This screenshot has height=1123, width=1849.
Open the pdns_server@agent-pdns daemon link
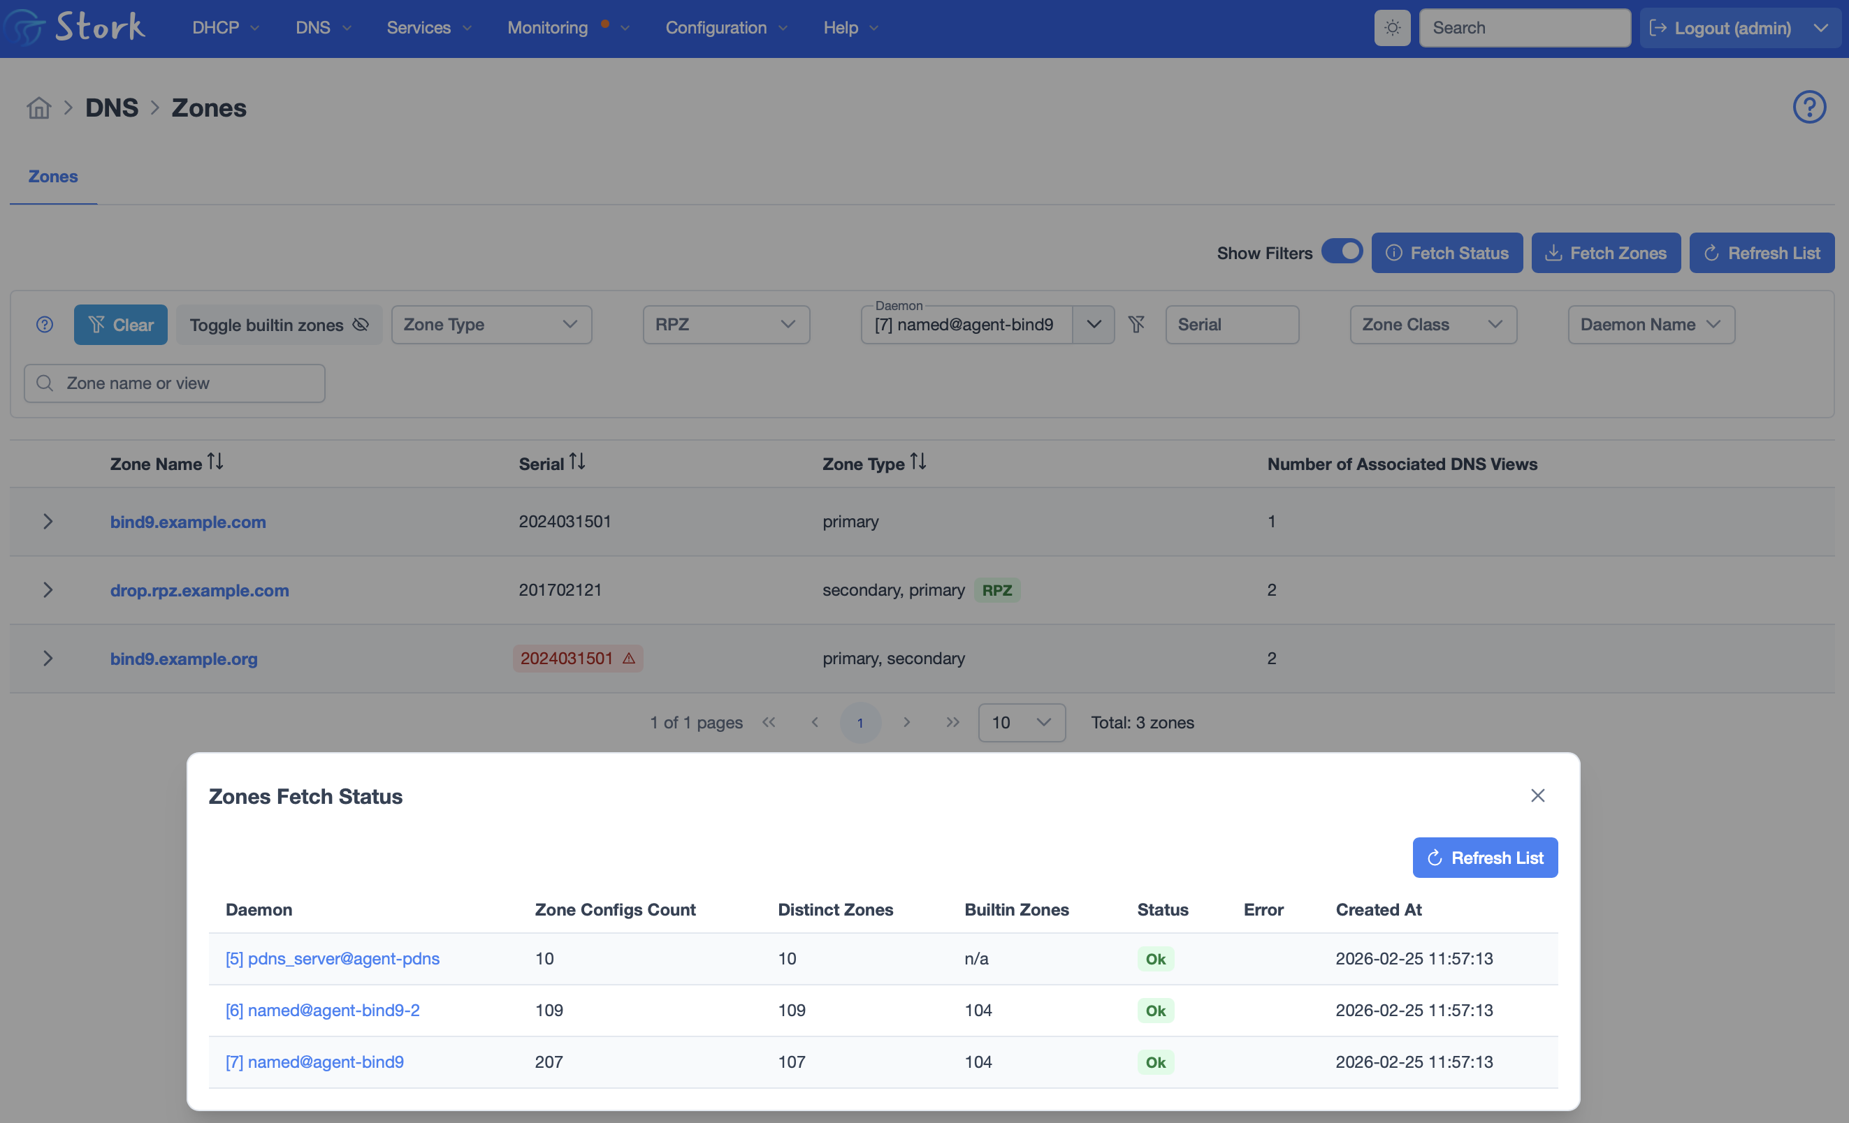pyautogui.click(x=333, y=959)
